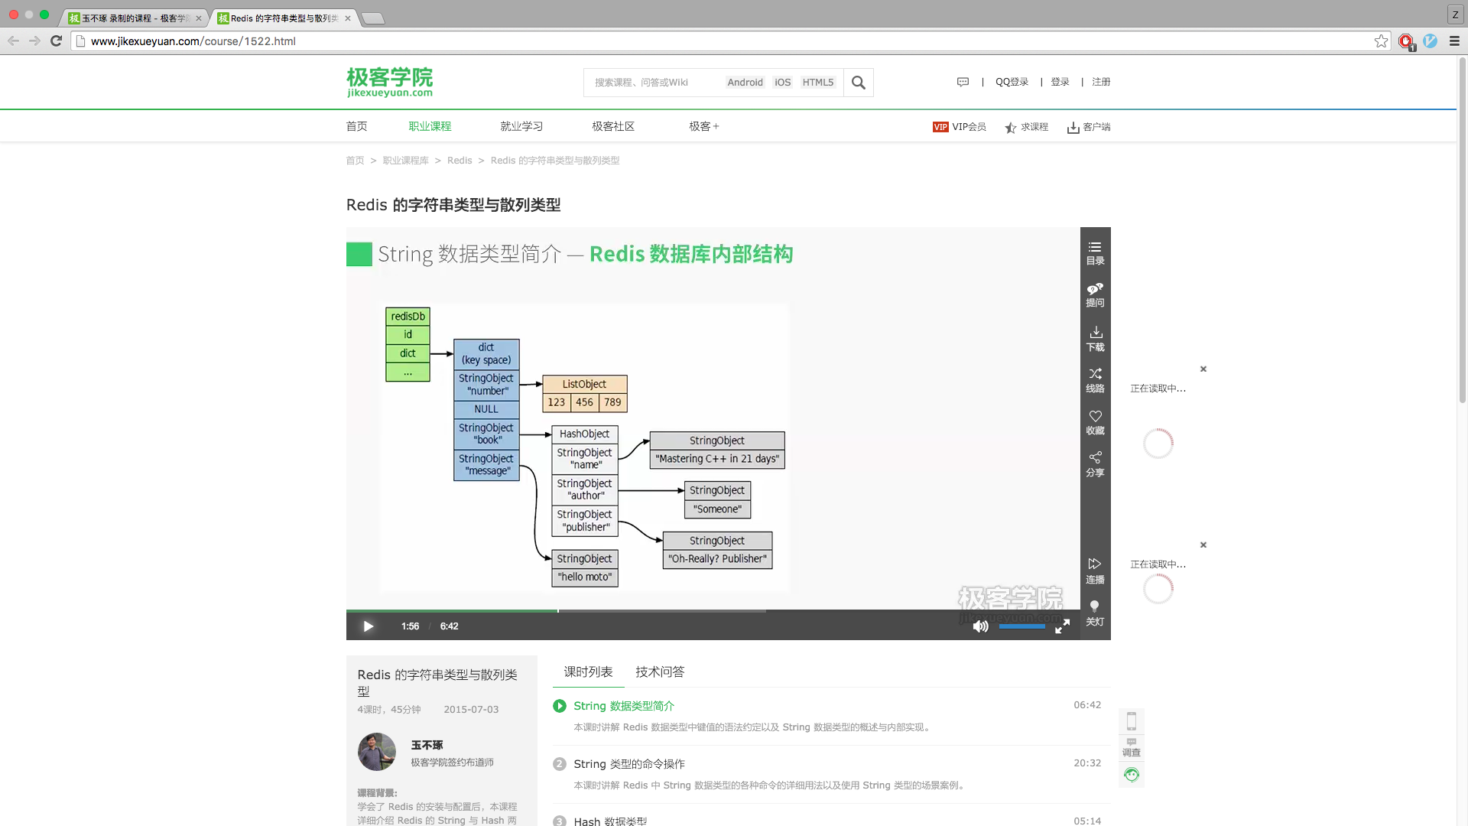The image size is (1468, 826).
Task: Open the 职业课程 navigation item
Action: pyautogui.click(x=430, y=126)
